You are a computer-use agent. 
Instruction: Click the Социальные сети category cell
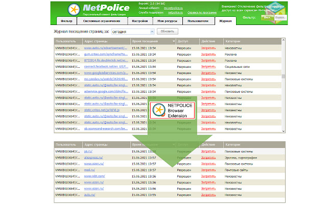237,67
